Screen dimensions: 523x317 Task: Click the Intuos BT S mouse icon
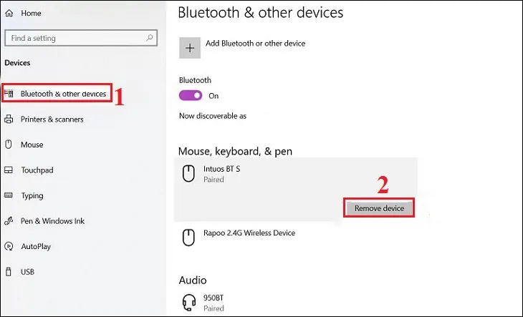tap(188, 173)
